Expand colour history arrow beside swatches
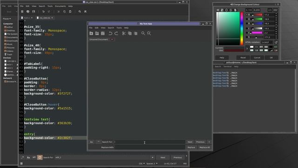The image size is (298, 168). tap(247, 49)
